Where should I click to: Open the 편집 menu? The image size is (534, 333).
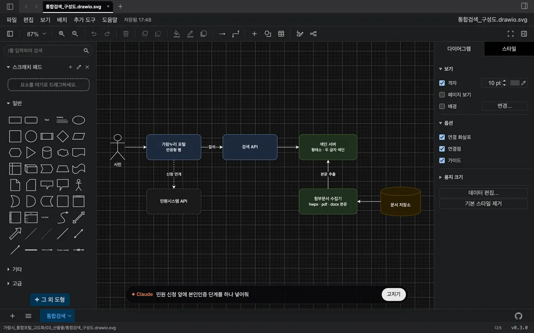[28, 20]
